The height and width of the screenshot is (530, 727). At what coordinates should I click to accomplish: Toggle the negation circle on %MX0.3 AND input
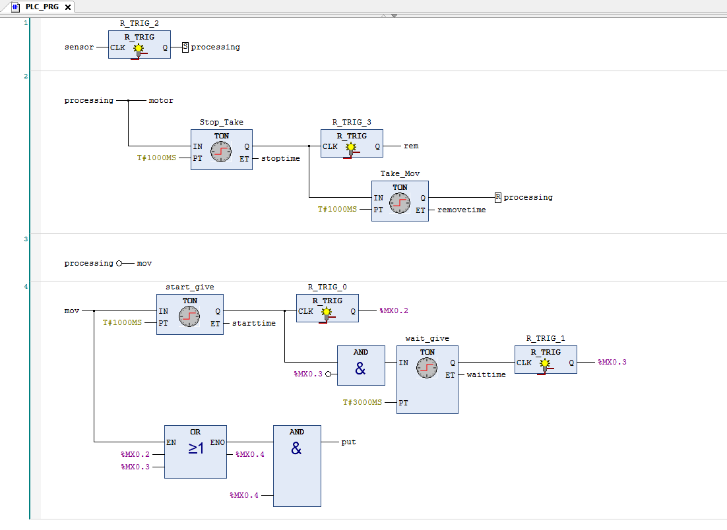(329, 374)
